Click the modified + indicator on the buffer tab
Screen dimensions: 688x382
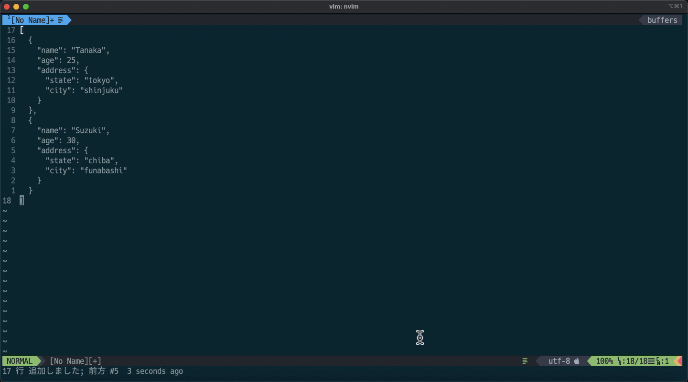53,20
